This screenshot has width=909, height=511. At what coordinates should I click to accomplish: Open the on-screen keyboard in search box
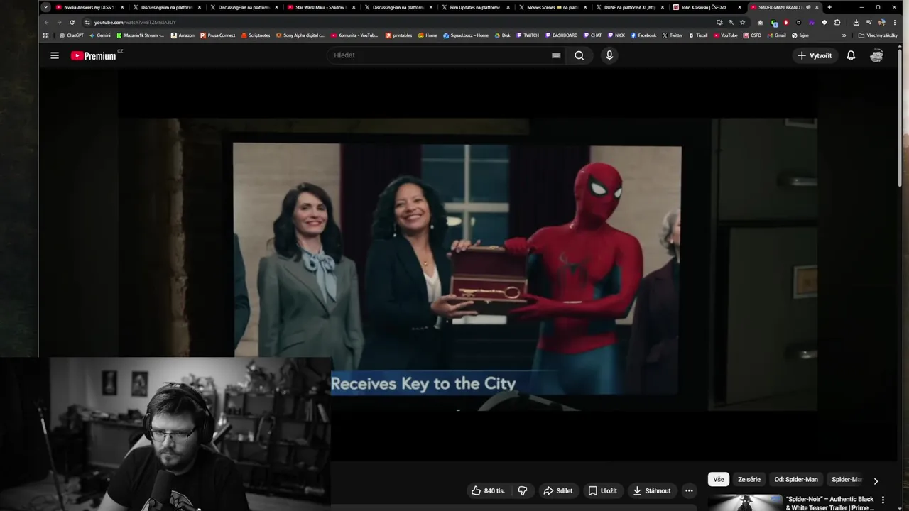pos(556,55)
